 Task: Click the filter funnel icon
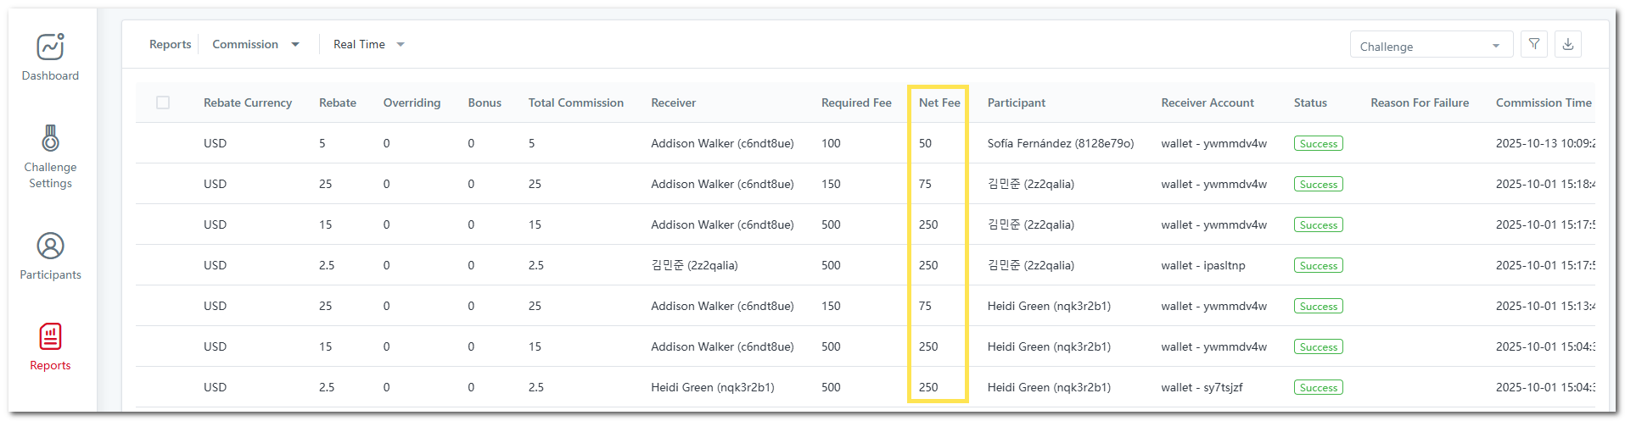[x=1533, y=44]
